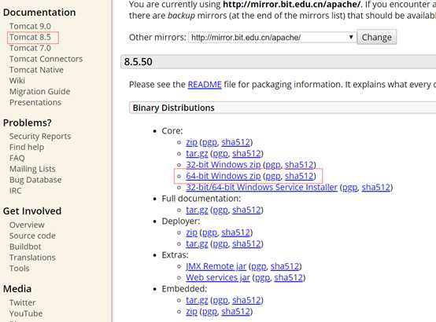
Task: Download Core tar.gz distribution
Action: tap(197, 153)
